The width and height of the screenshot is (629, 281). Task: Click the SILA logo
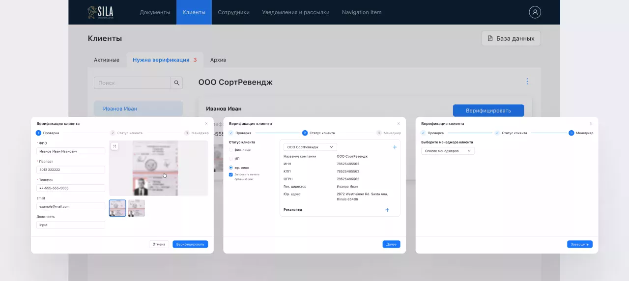point(101,12)
